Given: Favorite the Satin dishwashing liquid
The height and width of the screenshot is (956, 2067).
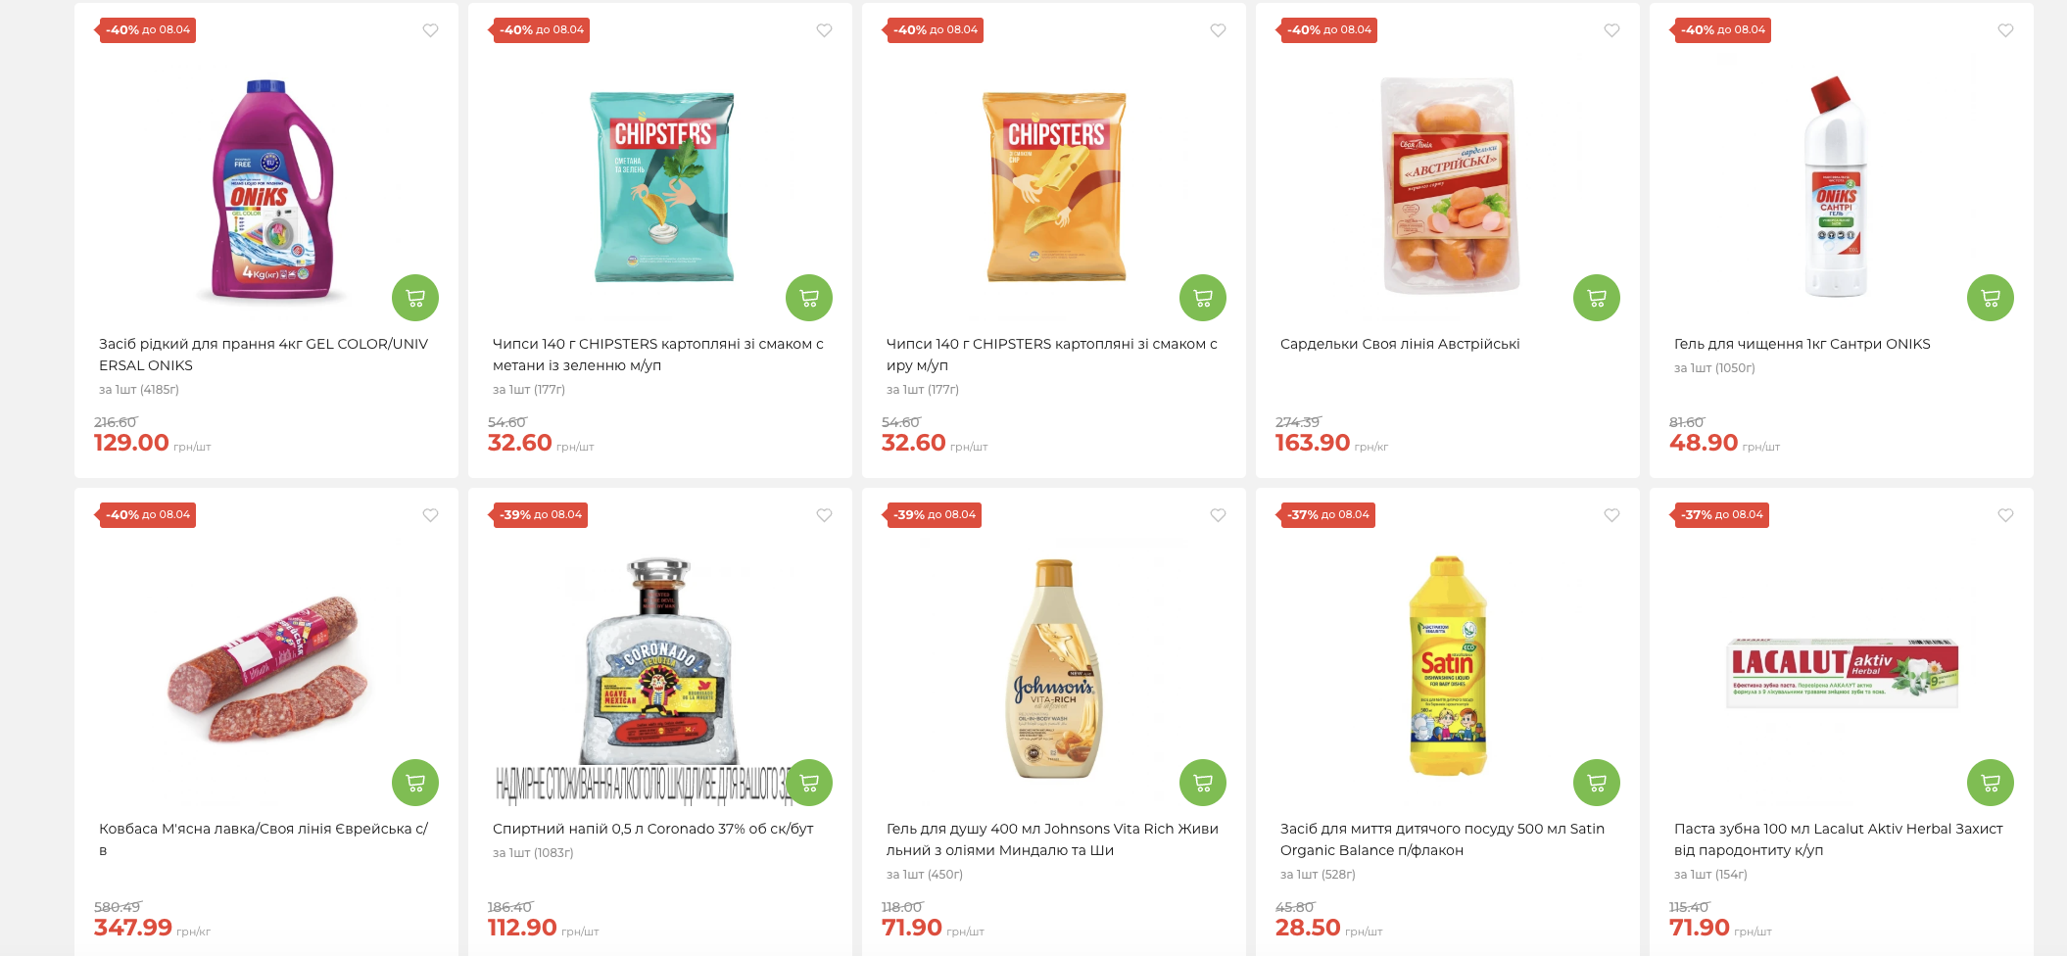Looking at the screenshot, I should point(1611,515).
